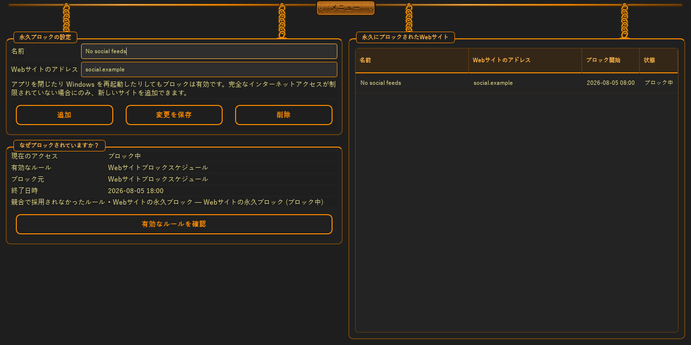
Task: Click the 変更を保存 button
Action: click(174, 115)
